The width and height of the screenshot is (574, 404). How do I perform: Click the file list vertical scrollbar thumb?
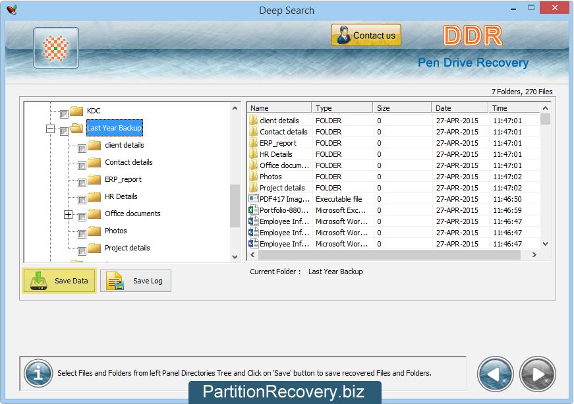[x=545, y=119]
